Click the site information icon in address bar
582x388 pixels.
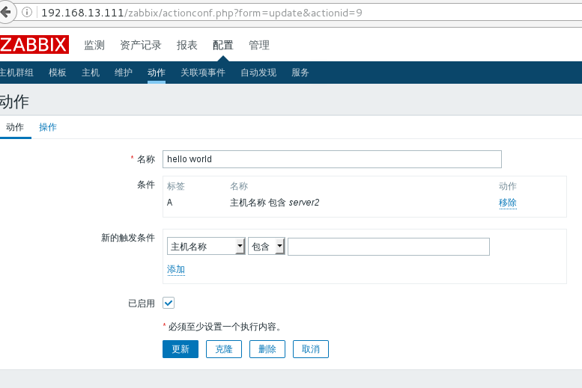click(x=27, y=12)
